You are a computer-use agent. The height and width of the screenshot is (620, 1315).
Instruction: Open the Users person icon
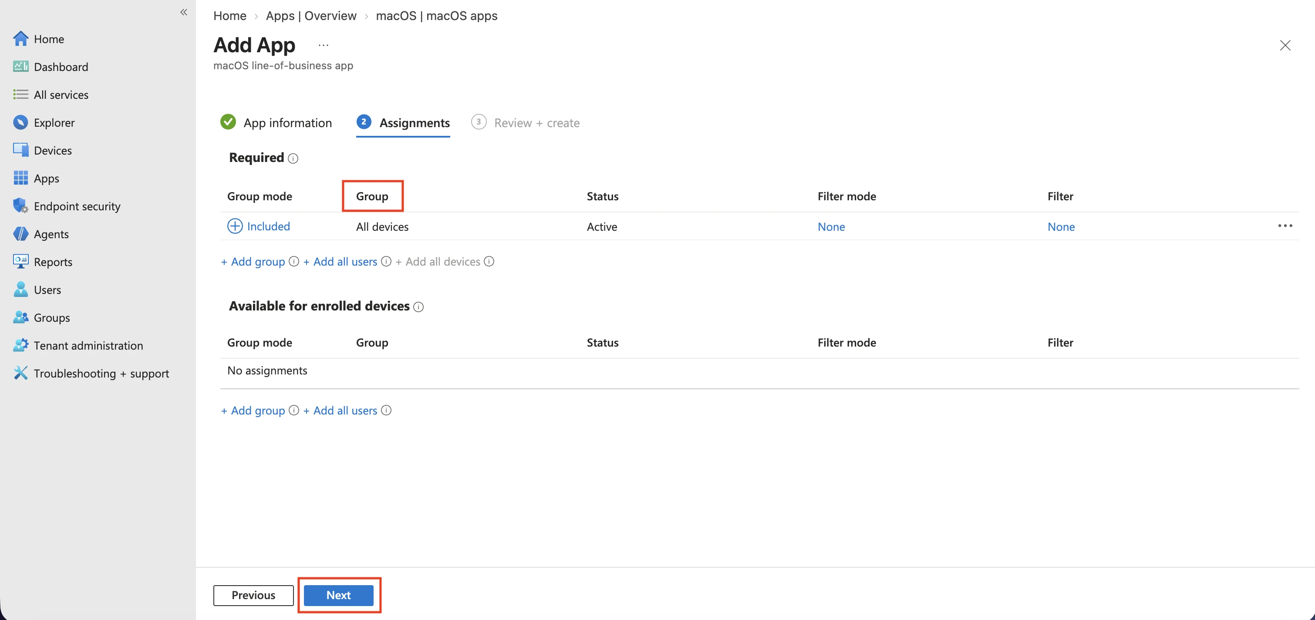click(x=20, y=290)
